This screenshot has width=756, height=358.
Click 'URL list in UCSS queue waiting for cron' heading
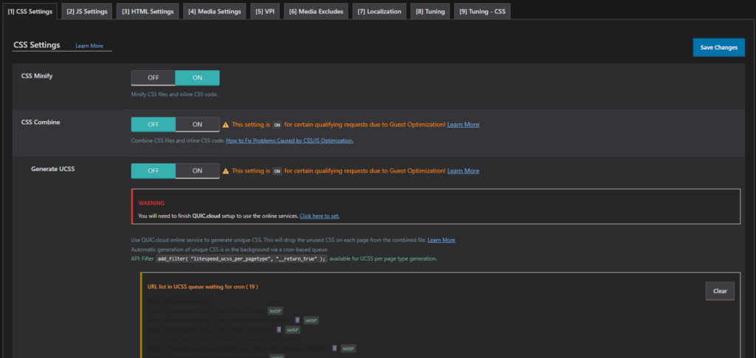[202, 286]
